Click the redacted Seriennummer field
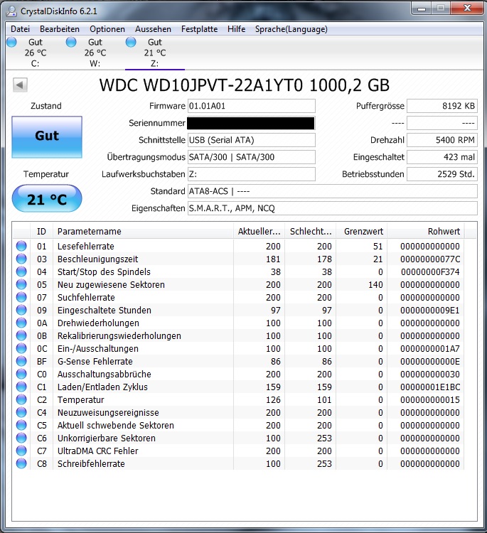The width and height of the screenshot is (487, 533). point(252,123)
